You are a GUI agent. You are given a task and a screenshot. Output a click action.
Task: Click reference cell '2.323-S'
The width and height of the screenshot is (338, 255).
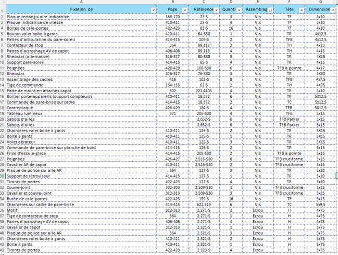[204, 250]
